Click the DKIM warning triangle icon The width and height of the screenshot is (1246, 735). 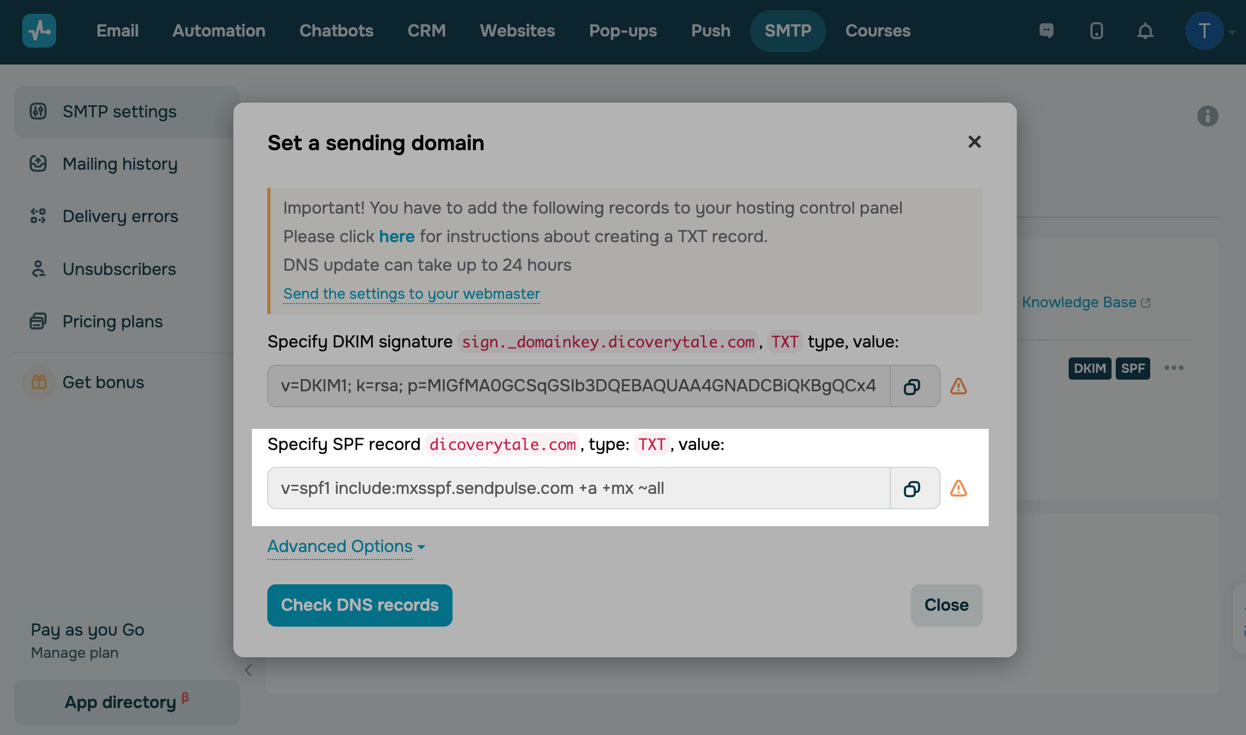coord(958,386)
